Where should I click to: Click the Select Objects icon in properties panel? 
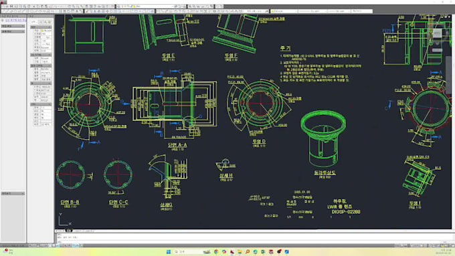coord(45,22)
